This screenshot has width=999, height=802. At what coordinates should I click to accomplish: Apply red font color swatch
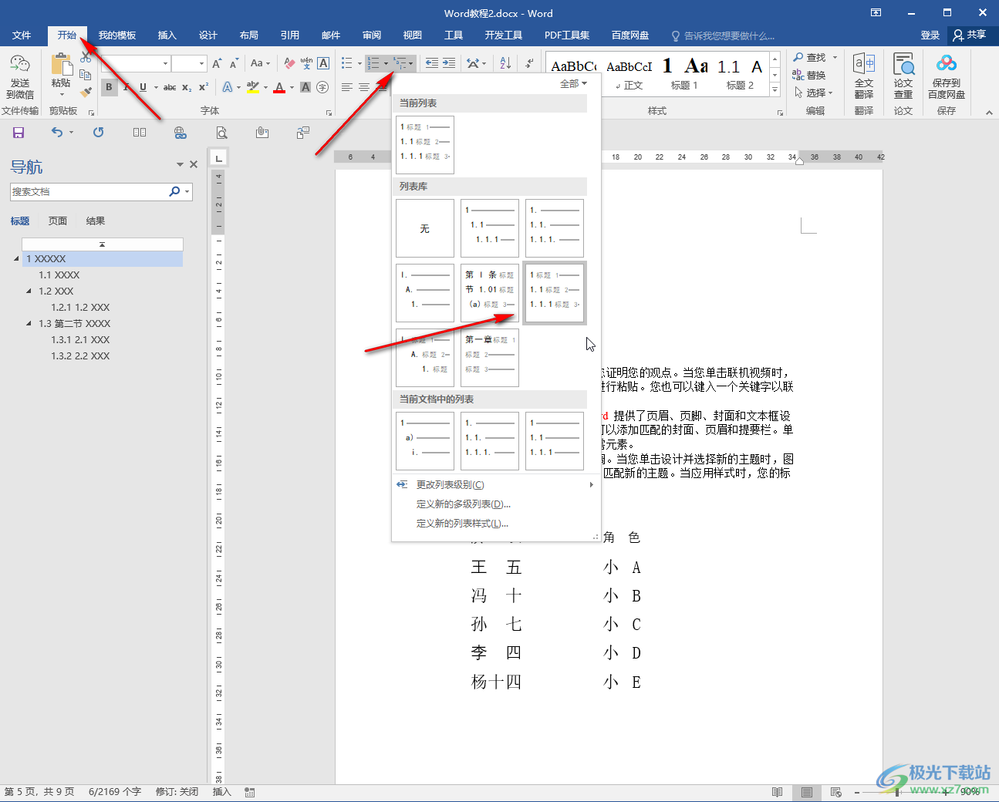pos(279,87)
